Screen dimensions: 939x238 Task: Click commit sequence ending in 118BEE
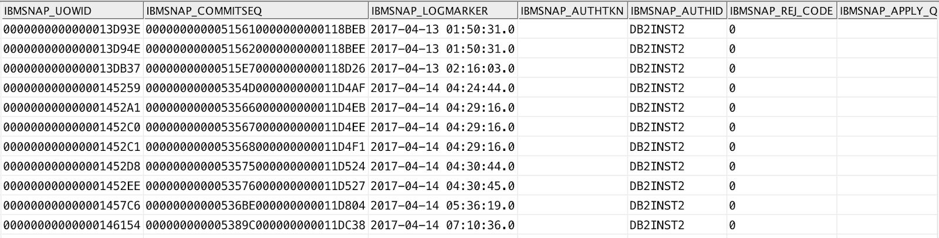(x=256, y=49)
